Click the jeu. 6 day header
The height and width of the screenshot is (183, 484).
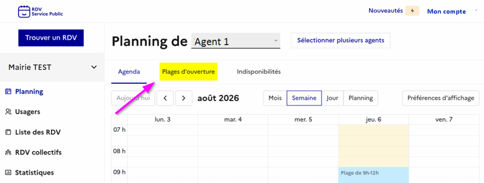point(374,120)
